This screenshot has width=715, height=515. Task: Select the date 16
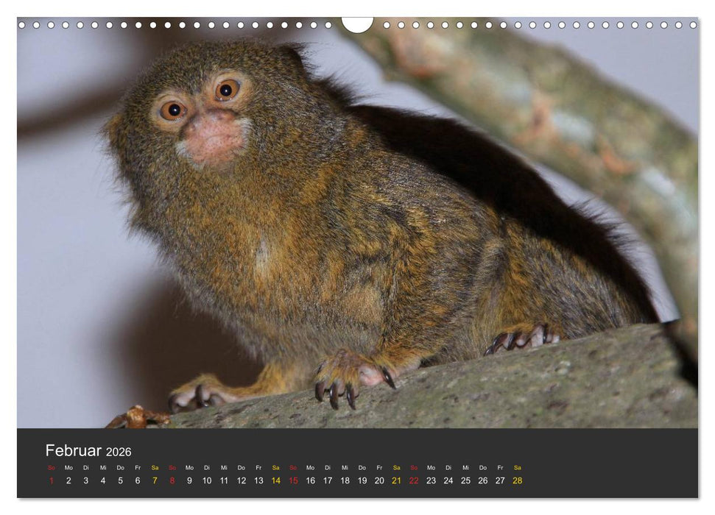[x=310, y=480]
